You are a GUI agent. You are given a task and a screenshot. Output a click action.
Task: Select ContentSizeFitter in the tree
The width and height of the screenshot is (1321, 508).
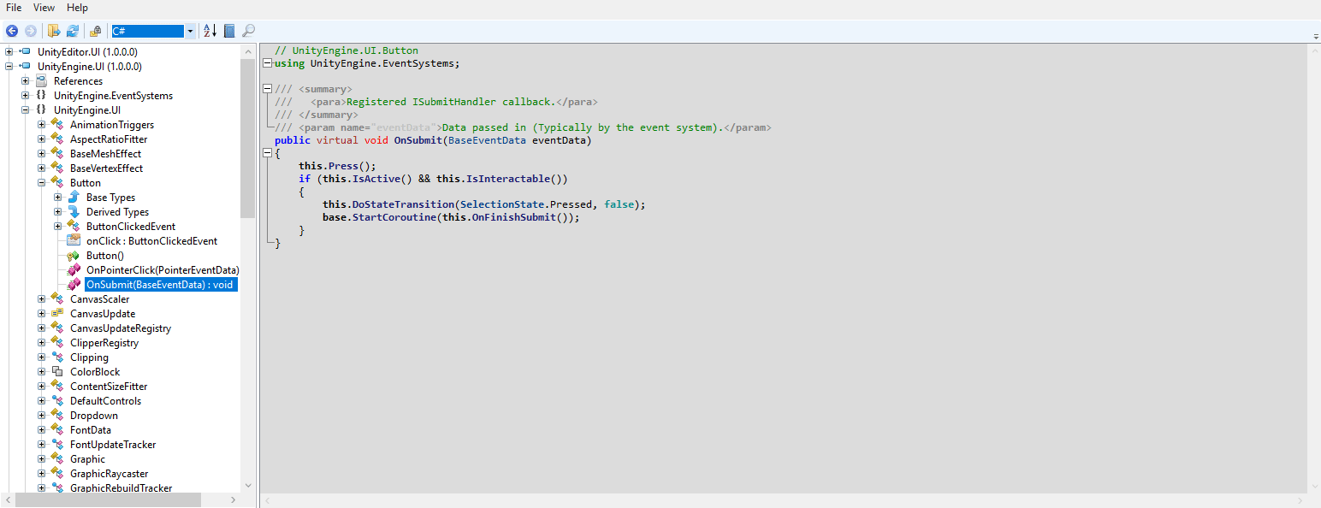point(109,387)
